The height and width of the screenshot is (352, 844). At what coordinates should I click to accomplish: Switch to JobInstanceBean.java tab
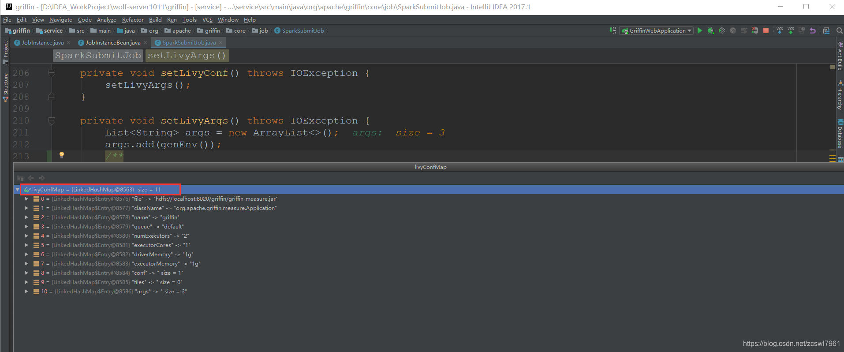tap(113, 43)
